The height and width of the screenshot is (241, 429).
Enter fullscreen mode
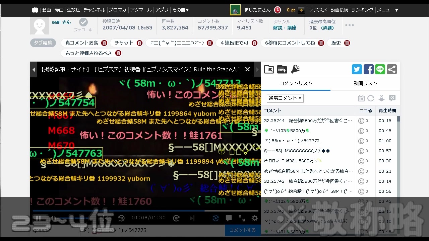242,218
